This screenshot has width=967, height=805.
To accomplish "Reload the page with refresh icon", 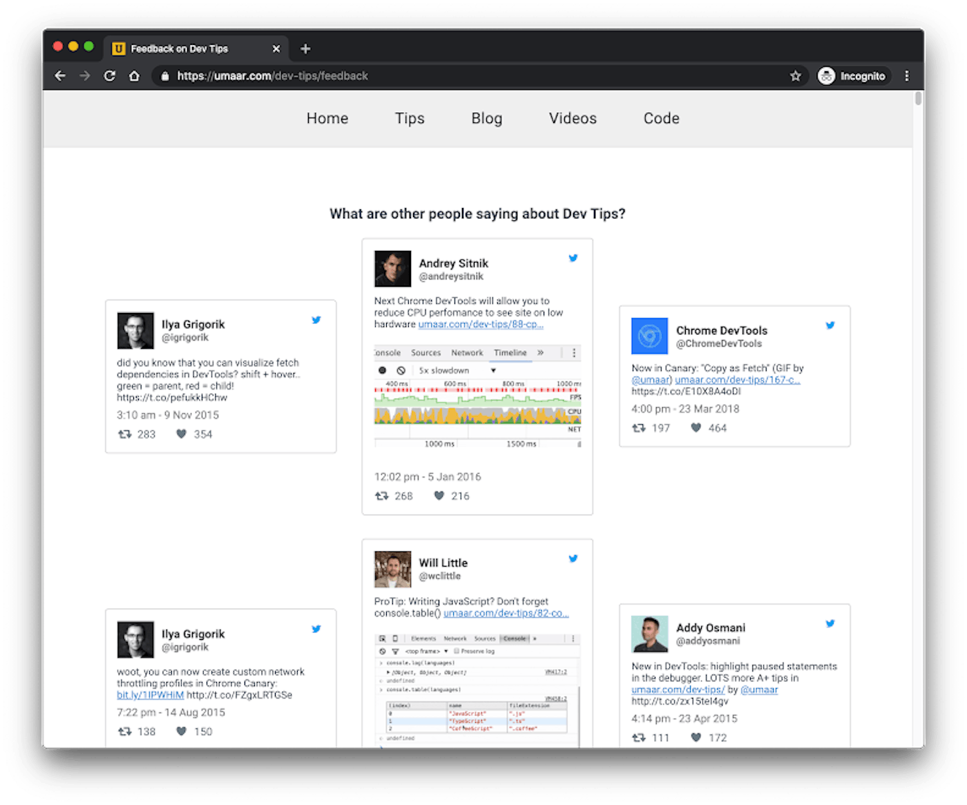I will pos(110,76).
